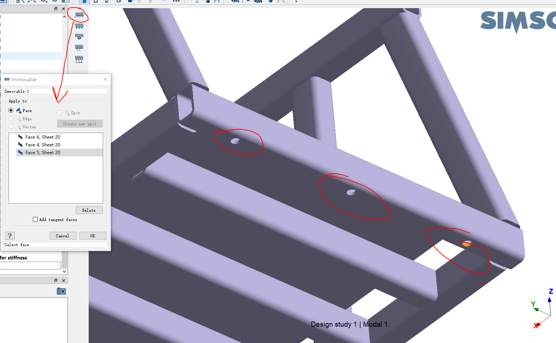Select the restraint icon with three rollers
Screen dimensions: 556x343
coord(79,26)
